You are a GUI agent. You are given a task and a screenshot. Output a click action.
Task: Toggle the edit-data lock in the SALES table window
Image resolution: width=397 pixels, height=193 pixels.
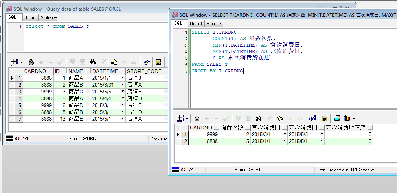(x=31, y=62)
